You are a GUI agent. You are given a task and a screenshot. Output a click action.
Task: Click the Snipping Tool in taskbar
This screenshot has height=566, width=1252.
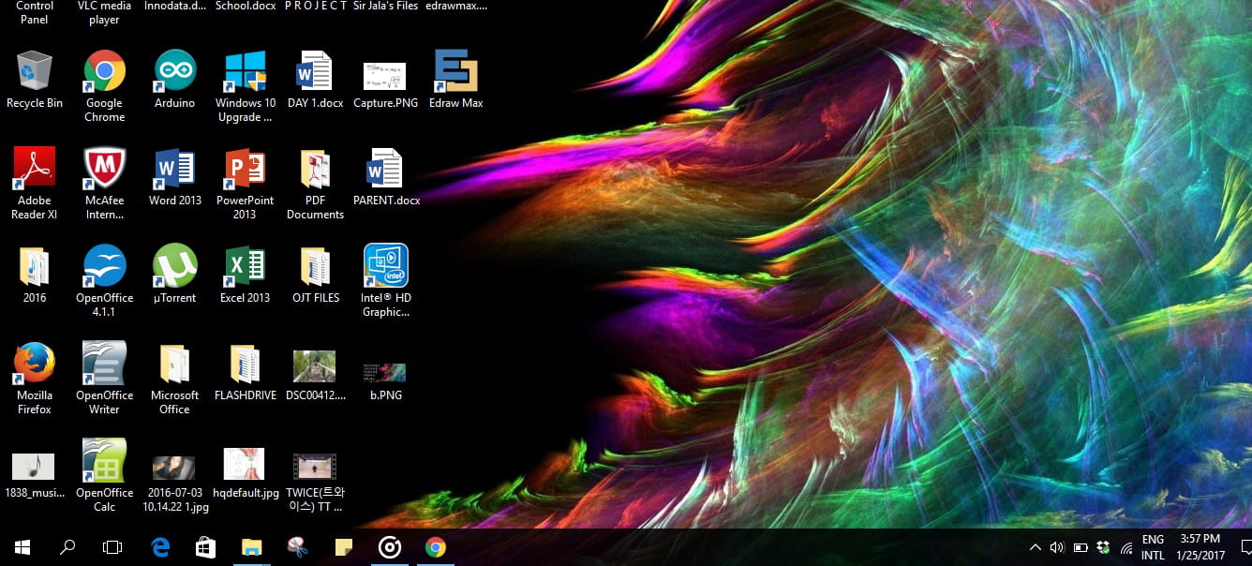click(297, 547)
